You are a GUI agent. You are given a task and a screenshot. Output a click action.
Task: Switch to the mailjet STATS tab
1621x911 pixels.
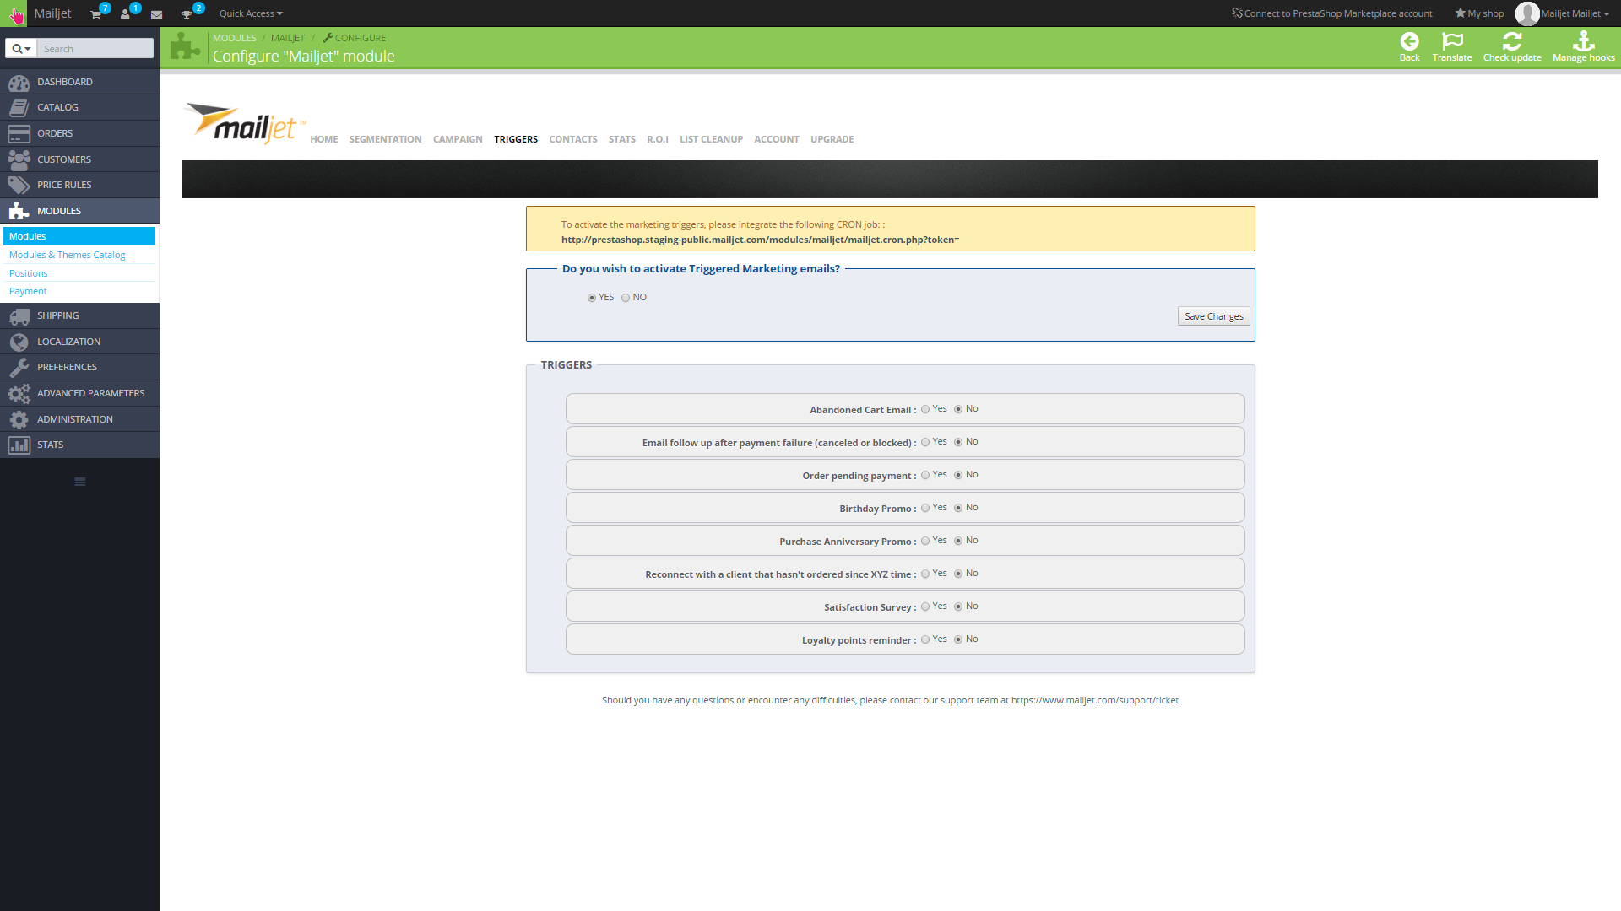pos(622,139)
